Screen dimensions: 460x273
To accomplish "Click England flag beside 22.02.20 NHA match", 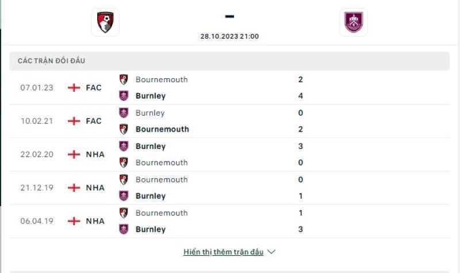I will 74,155.
